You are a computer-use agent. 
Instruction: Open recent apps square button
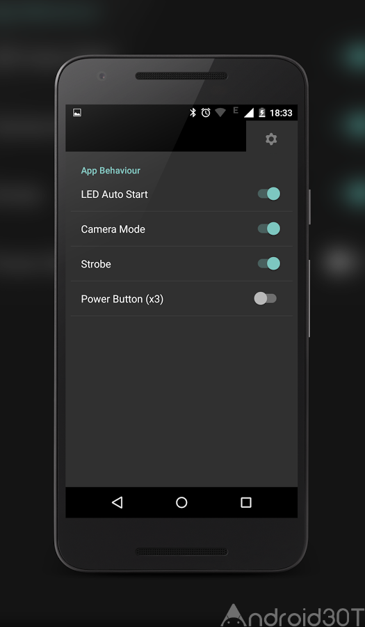[x=246, y=502]
